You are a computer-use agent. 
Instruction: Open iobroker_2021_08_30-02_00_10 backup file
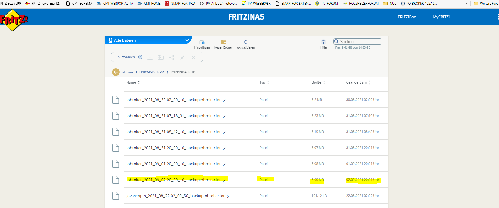point(176,100)
